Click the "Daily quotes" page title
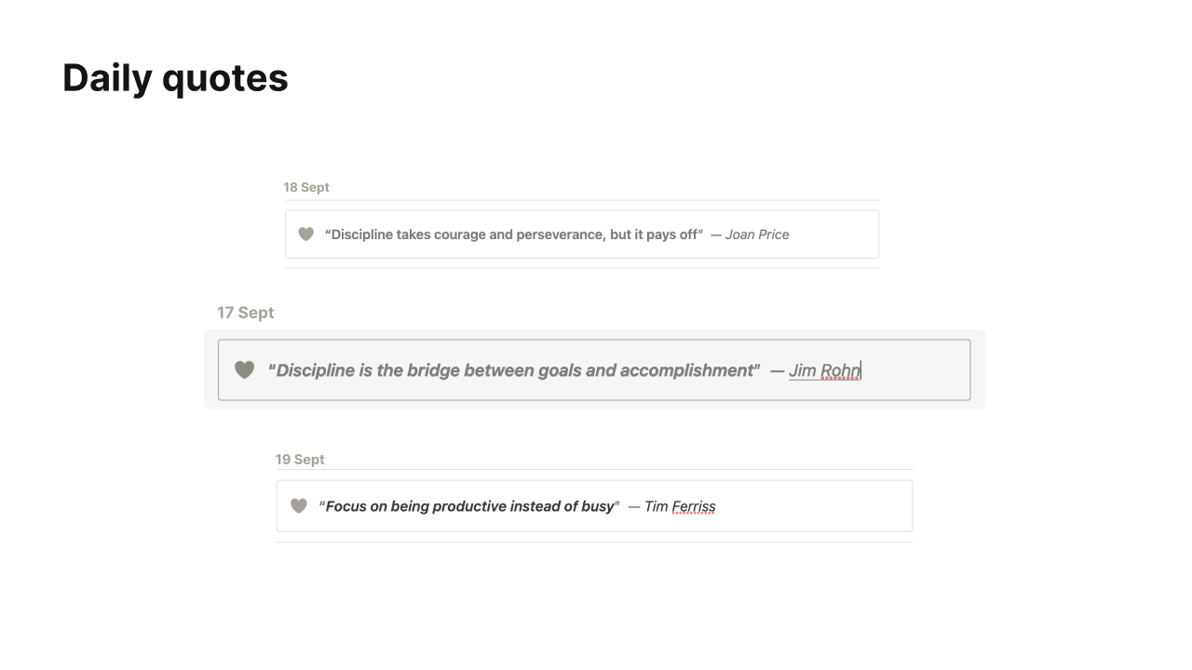 tap(175, 77)
